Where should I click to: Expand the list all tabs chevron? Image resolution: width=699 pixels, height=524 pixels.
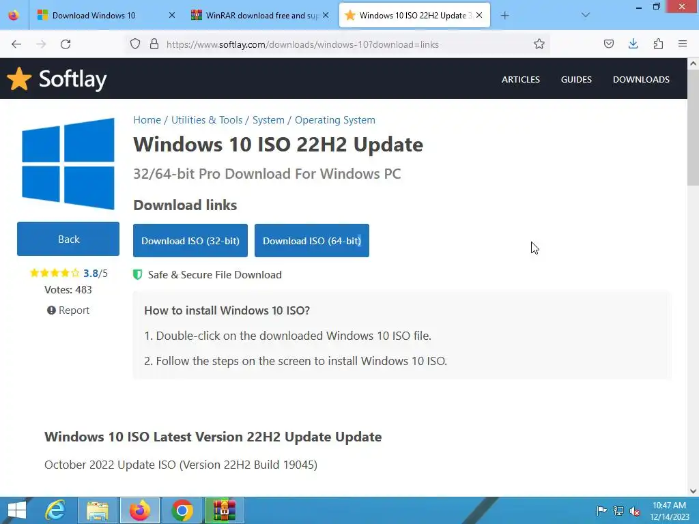(586, 15)
